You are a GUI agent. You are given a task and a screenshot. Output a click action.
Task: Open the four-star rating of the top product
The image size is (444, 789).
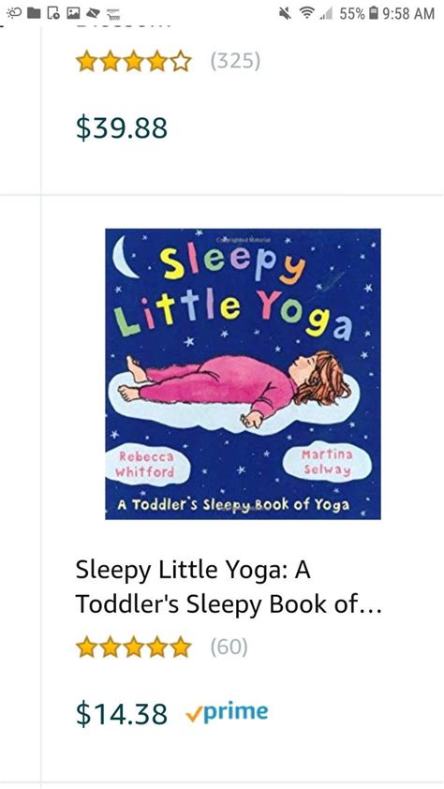(133, 63)
